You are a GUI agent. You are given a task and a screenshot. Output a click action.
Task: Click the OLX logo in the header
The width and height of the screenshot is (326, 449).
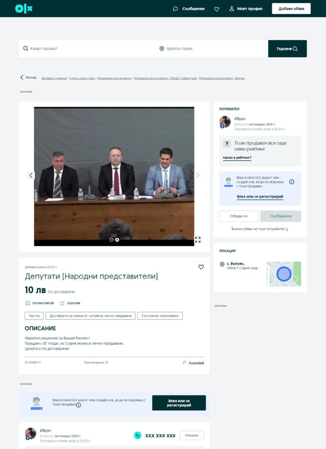(x=23, y=8)
